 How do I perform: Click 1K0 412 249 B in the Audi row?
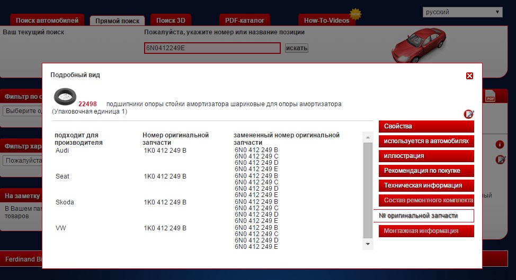point(165,151)
